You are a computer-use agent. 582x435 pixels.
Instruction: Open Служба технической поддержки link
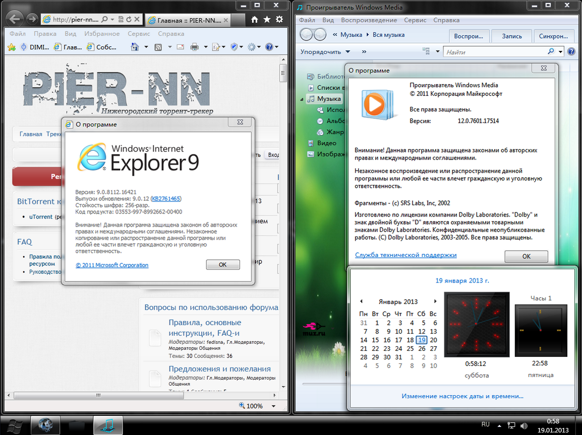[x=405, y=255]
